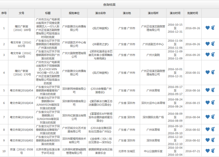Click the heart icon in row 6
The image size is (219, 157).
pos(208,102)
